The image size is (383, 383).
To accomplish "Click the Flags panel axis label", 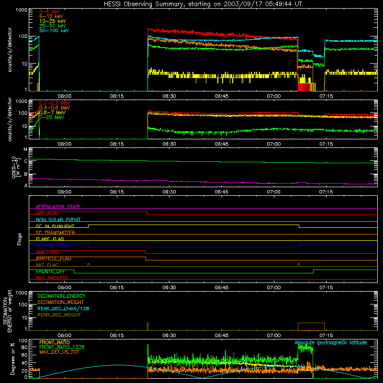I will (20, 239).
